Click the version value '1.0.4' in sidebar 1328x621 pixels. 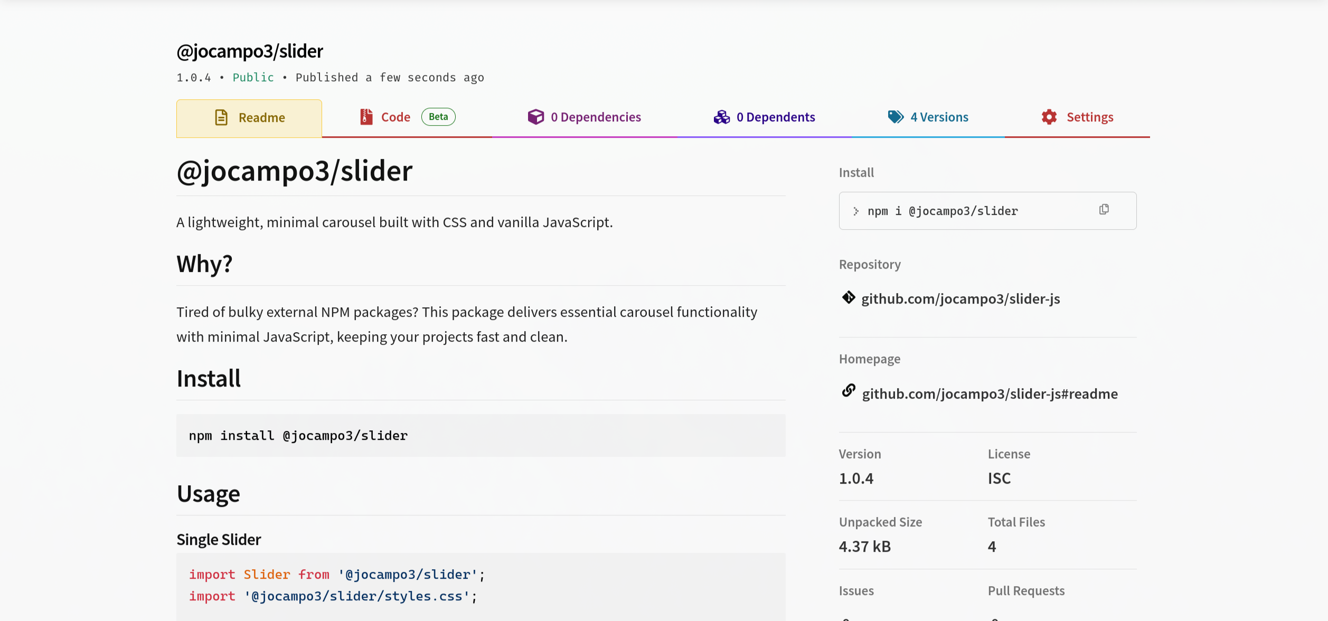click(856, 478)
